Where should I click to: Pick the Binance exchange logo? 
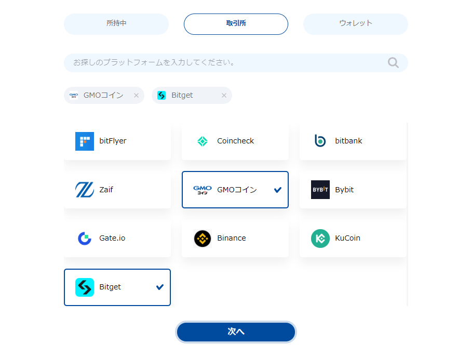203,239
